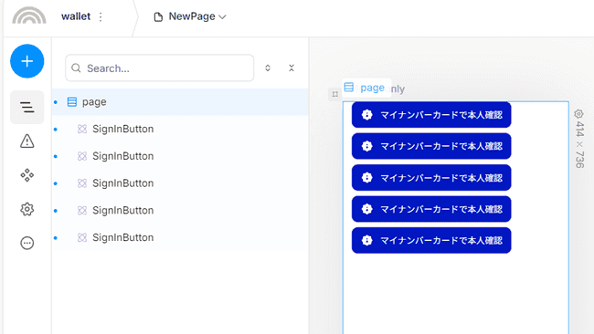
Task: Click the wallet project kebab menu
Action: (101, 16)
